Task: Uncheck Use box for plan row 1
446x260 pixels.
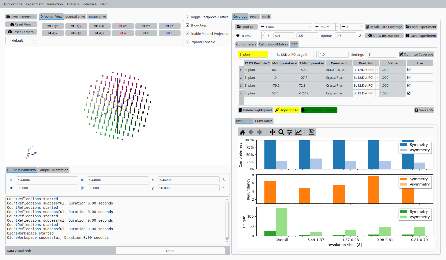Action: click(409, 70)
